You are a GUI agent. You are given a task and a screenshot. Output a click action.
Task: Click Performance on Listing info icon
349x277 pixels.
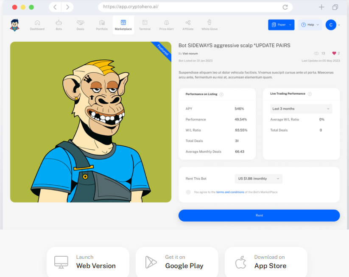pos(221,94)
